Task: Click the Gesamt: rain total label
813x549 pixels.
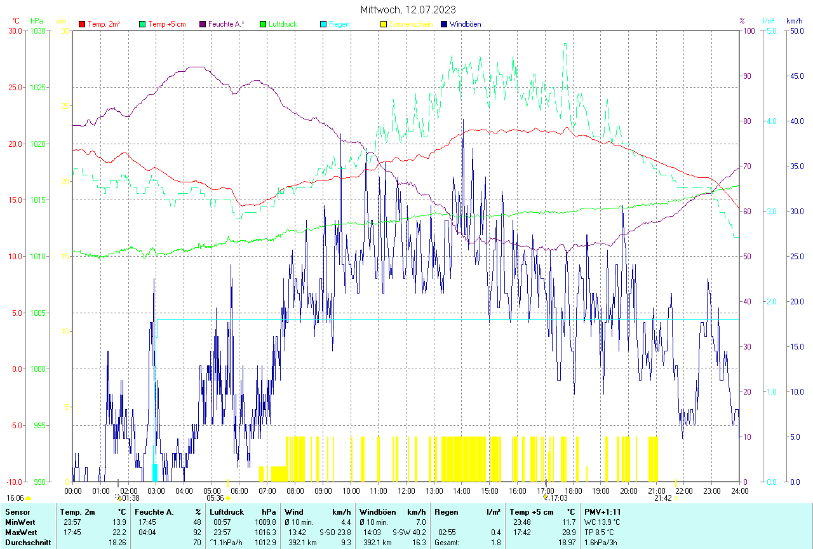Action: click(447, 543)
